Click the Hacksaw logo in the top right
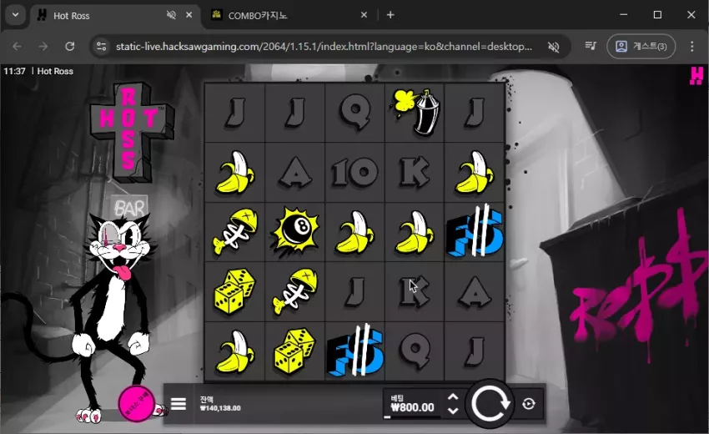 tap(696, 76)
